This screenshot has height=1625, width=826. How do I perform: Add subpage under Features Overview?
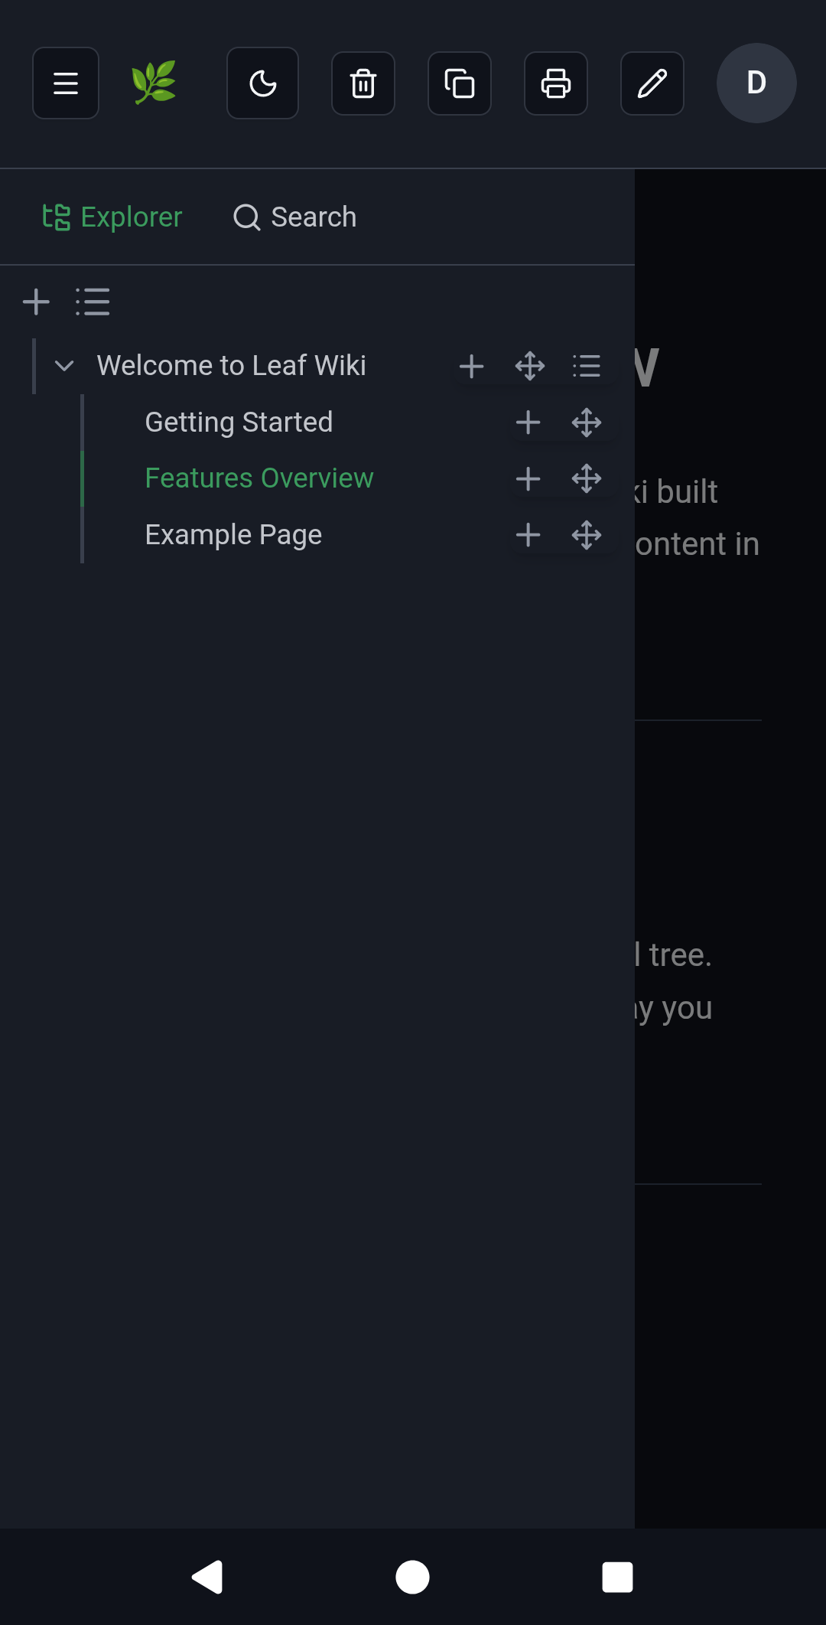point(528,479)
